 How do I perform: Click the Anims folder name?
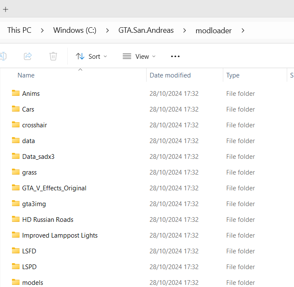[x=31, y=94]
